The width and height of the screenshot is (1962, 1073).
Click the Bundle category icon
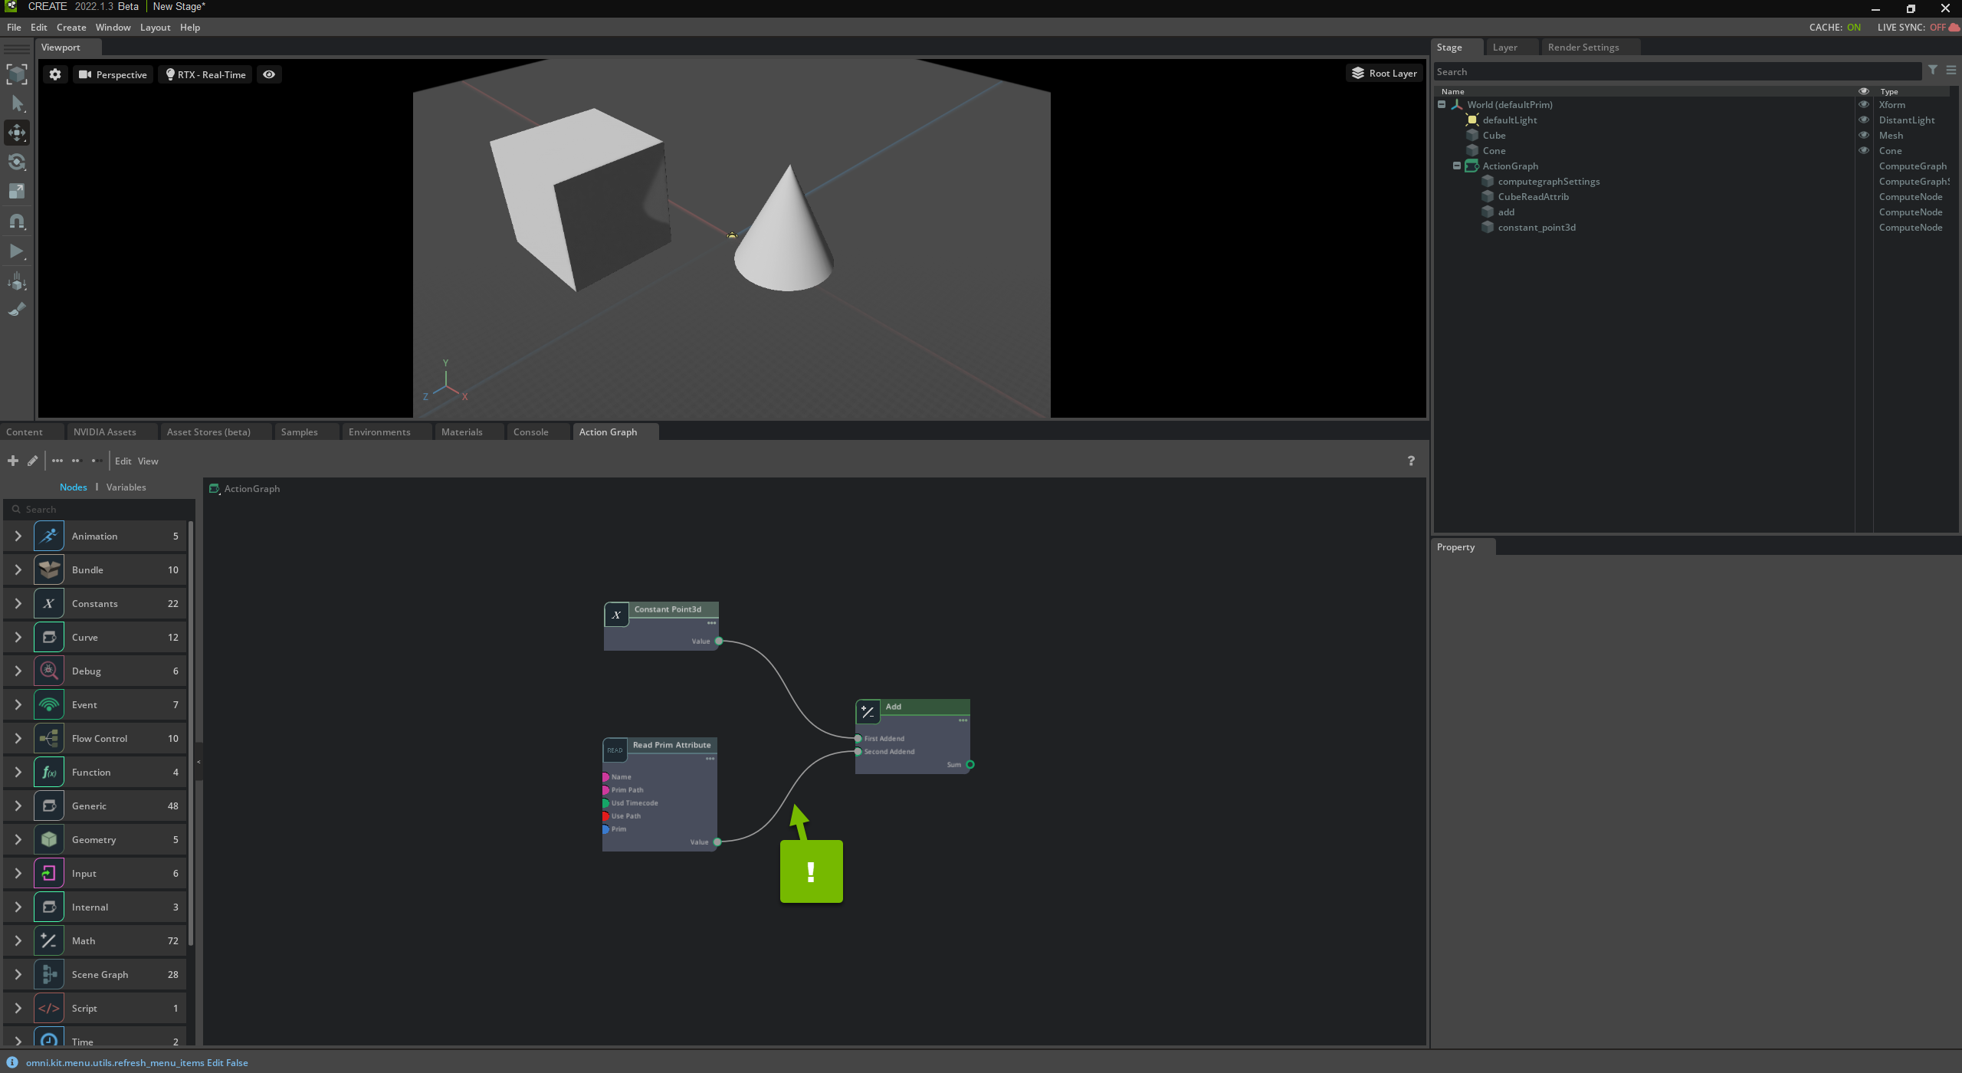49,569
